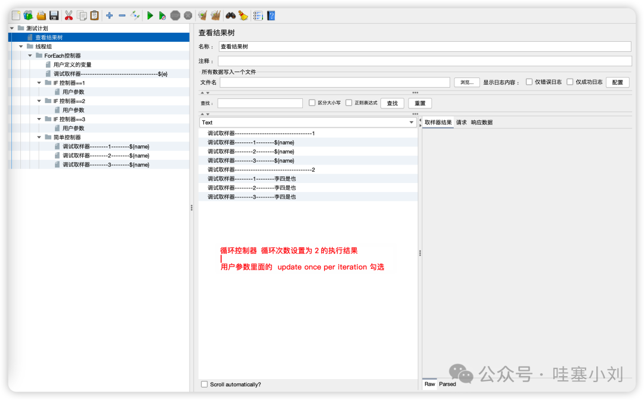Screen dimensions: 644x400
Task: Click the Reset search brush icon
Action: [x=243, y=15]
